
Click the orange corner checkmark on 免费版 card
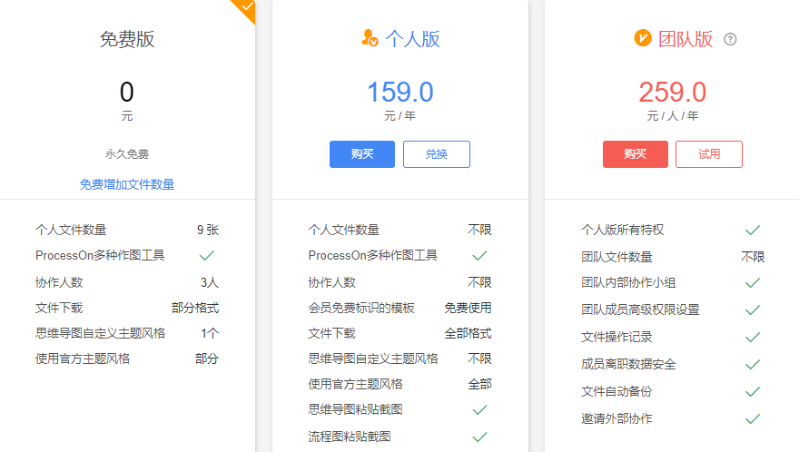[x=246, y=7]
